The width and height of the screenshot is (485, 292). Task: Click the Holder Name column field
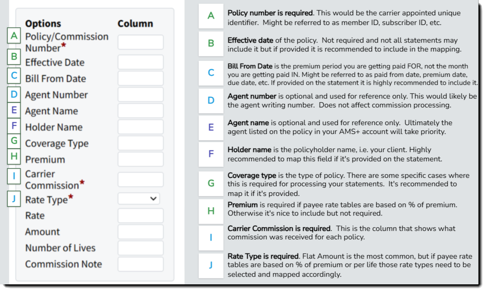[140, 127]
